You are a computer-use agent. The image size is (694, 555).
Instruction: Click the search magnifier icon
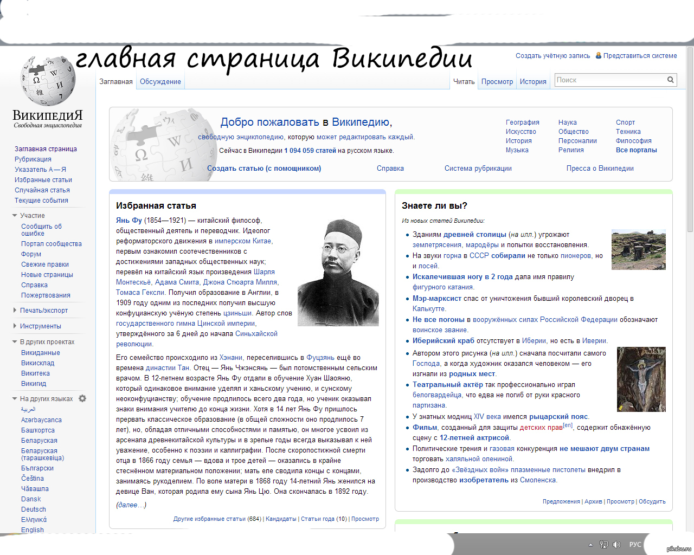[x=671, y=80]
